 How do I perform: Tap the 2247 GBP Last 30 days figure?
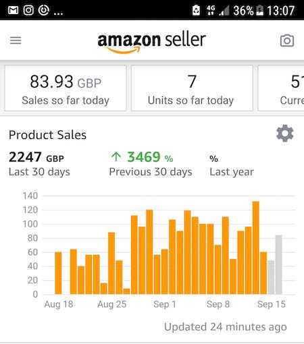(39, 164)
